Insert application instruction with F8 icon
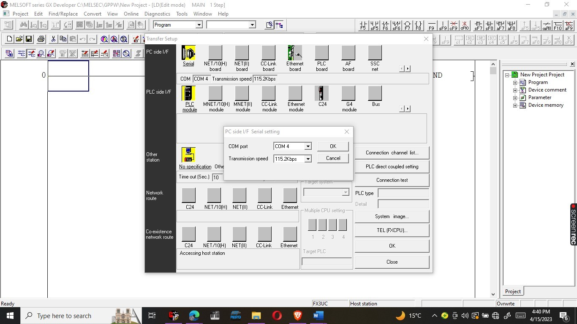Viewport: 577px width, 324px height. (418, 25)
